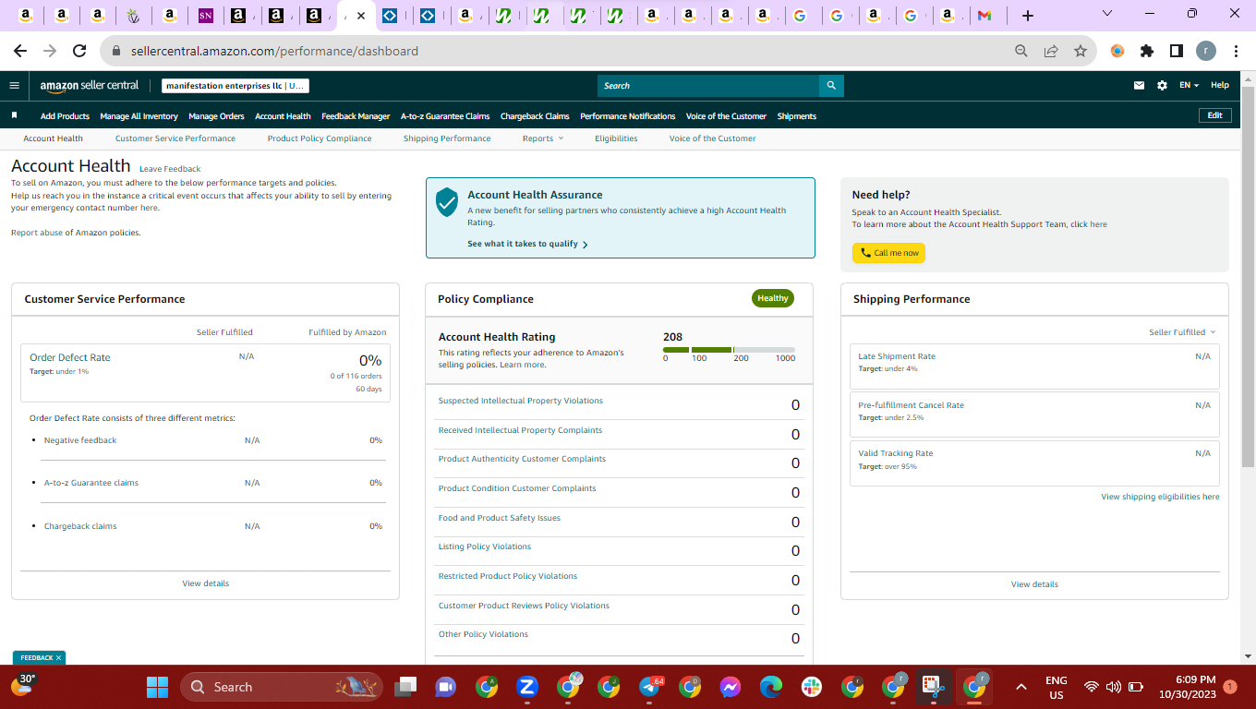Open Task View on the taskbar

pyautogui.click(x=405, y=687)
